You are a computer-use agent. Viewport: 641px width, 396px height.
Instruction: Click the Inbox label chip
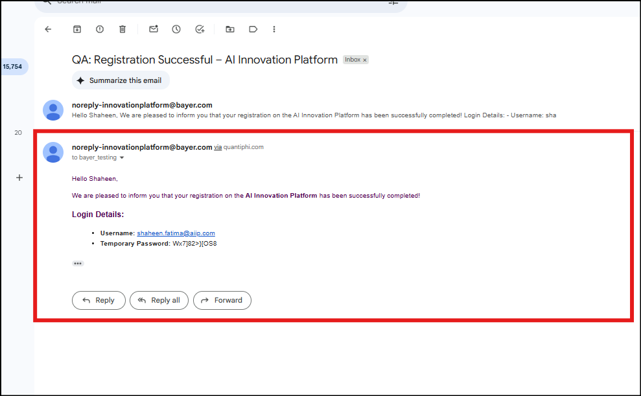[x=353, y=60]
